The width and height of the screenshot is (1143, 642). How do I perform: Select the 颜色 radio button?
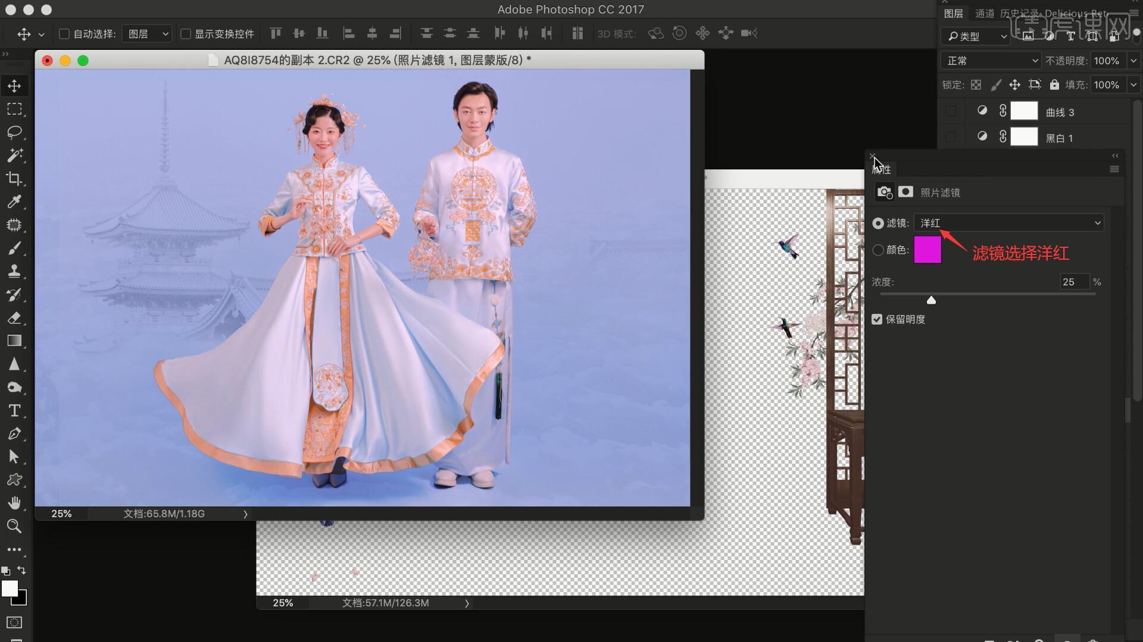click(878, 250)
